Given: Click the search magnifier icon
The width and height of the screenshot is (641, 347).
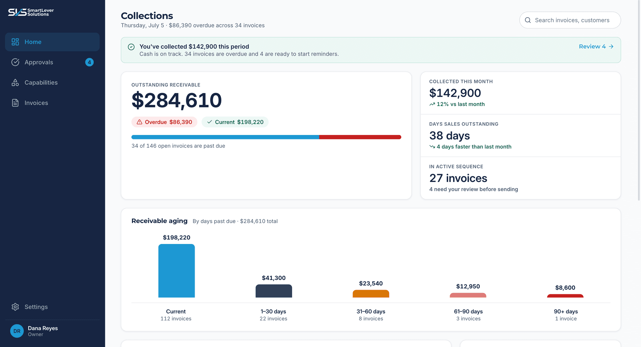Looking at the screenshot, I should tap(528, 20).
